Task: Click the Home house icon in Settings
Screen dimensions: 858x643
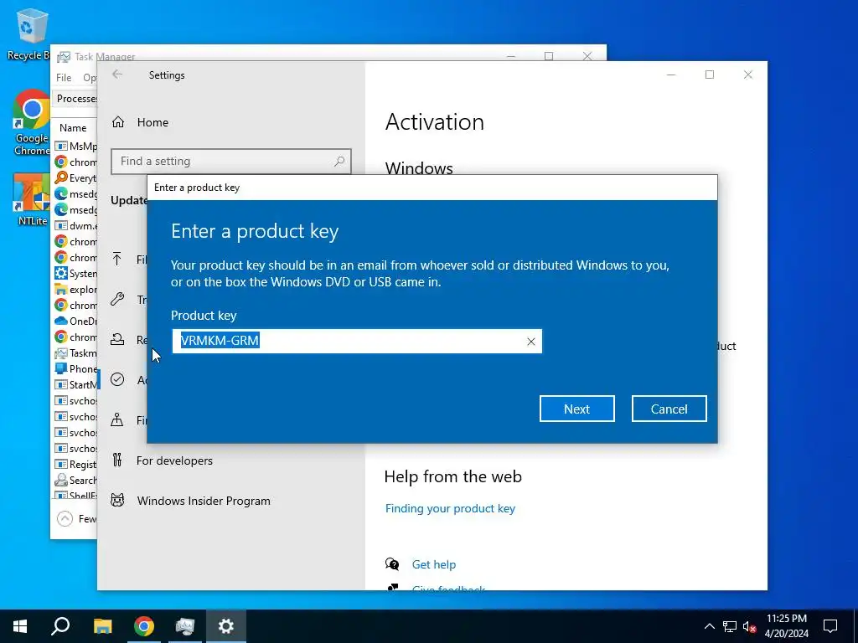Action: click(118, 122)
